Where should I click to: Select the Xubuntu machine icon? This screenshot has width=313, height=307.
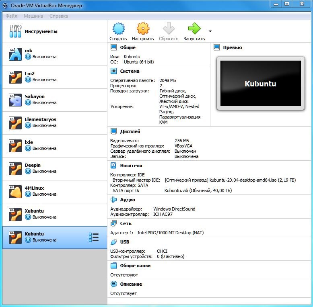click(15, 215)
